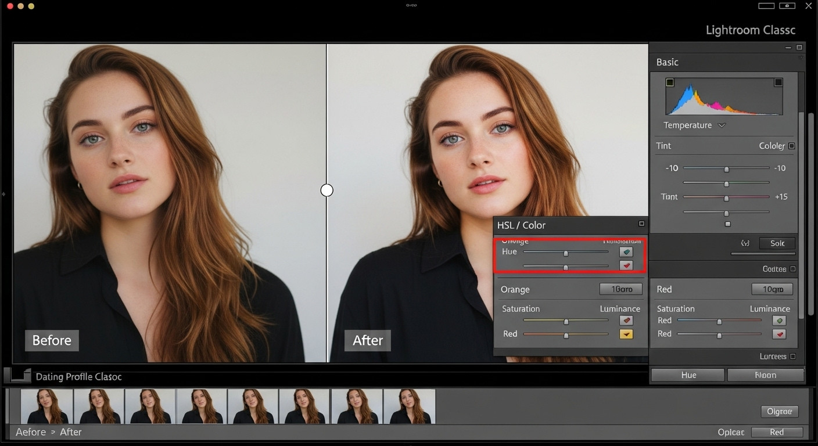Click the Lightroom Classc title text
Image resolution: width=818 pixels, height=446 pixels.
click(x=750, y=30)
